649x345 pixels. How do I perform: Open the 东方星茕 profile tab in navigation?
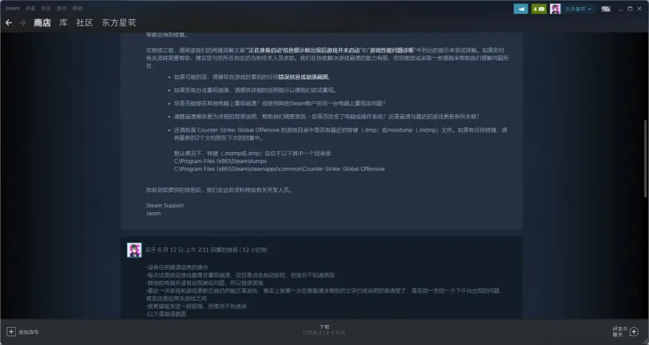119,23
